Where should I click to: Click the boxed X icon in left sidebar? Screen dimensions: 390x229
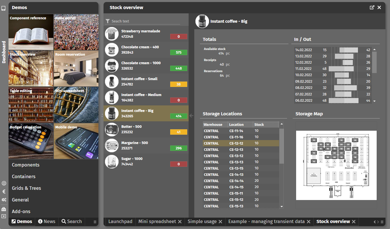(4, 216)
